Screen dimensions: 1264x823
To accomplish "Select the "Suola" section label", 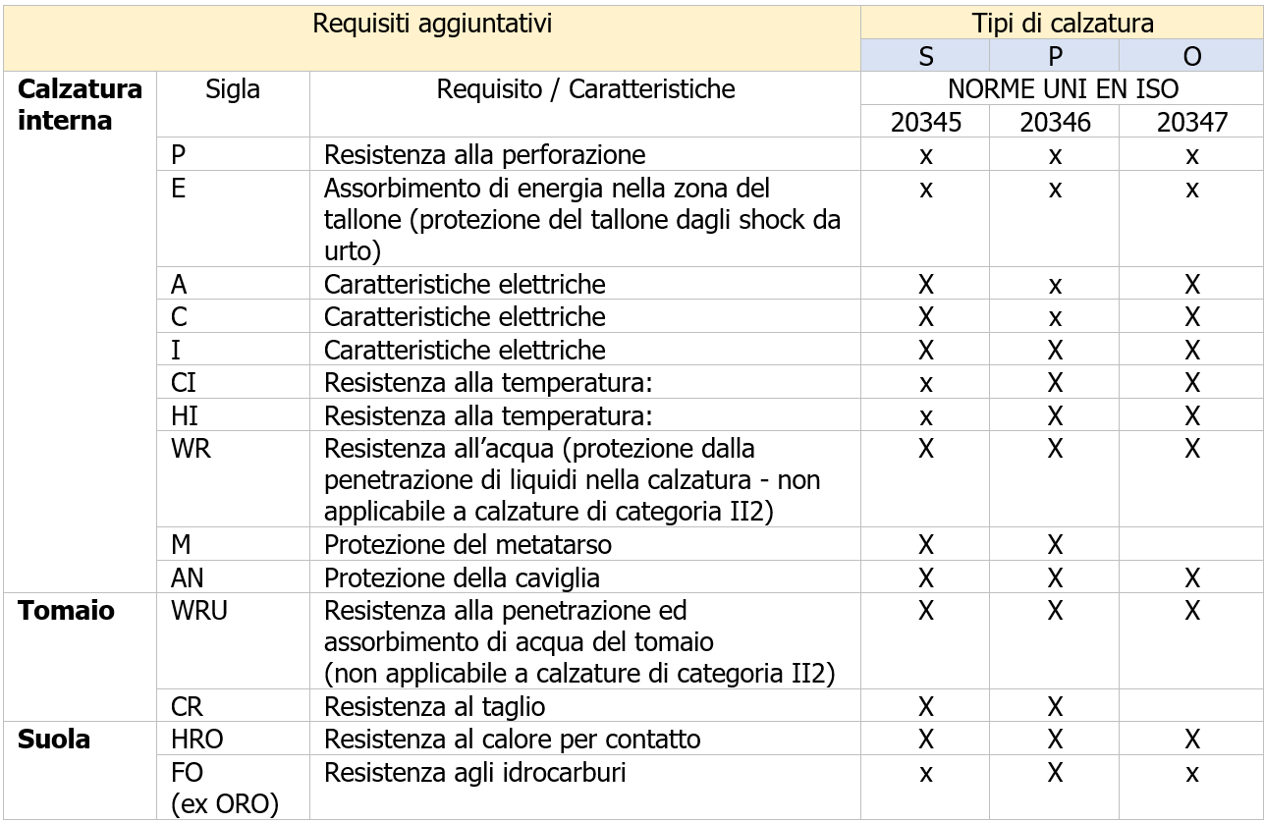I will 53,740.
